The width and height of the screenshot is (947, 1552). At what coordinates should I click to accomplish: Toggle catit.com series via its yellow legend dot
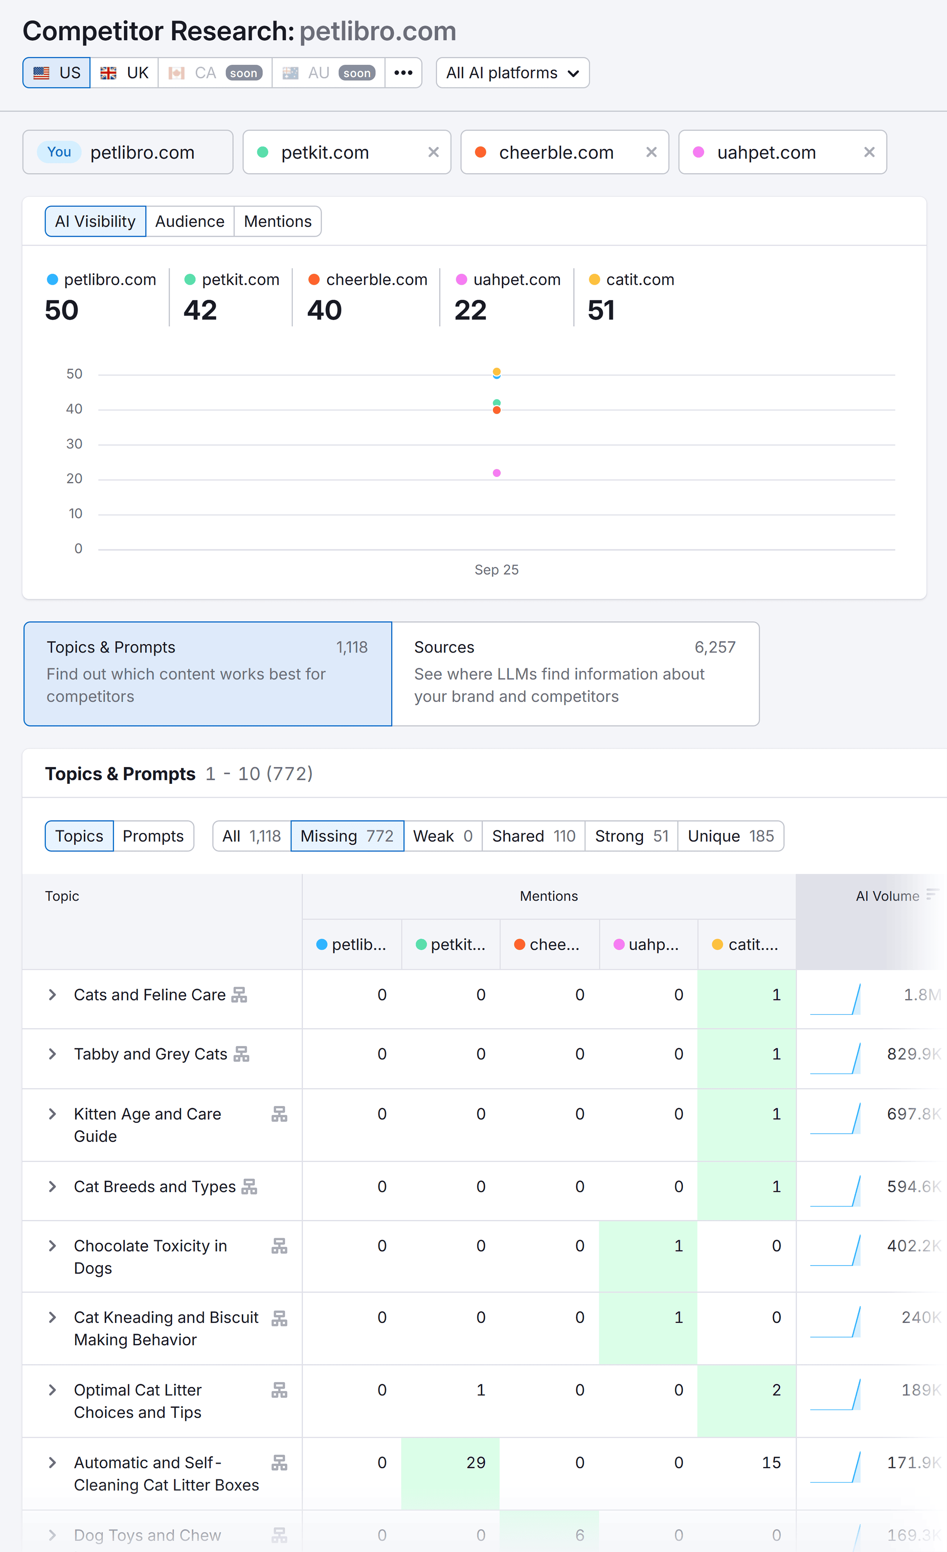click(x=594, y=280)
